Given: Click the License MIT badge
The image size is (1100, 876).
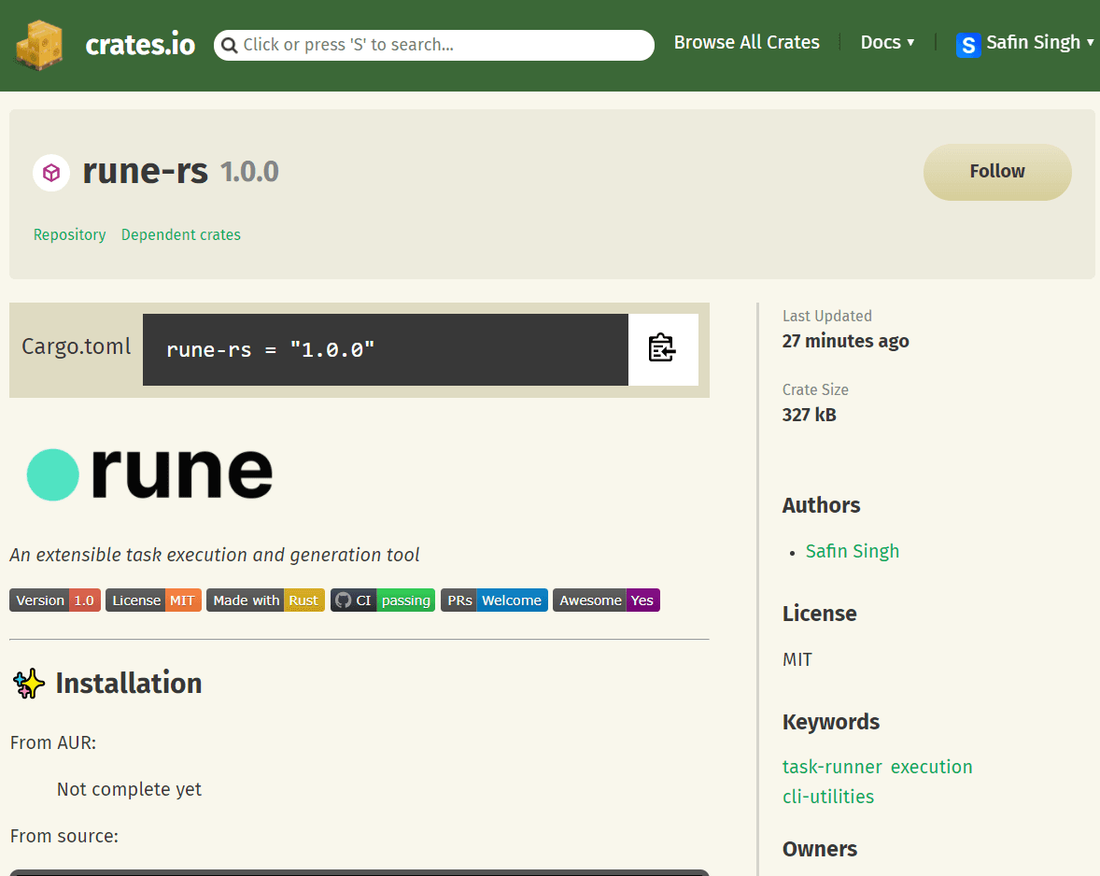Looking at the screenshot, I should click(154, 600).
